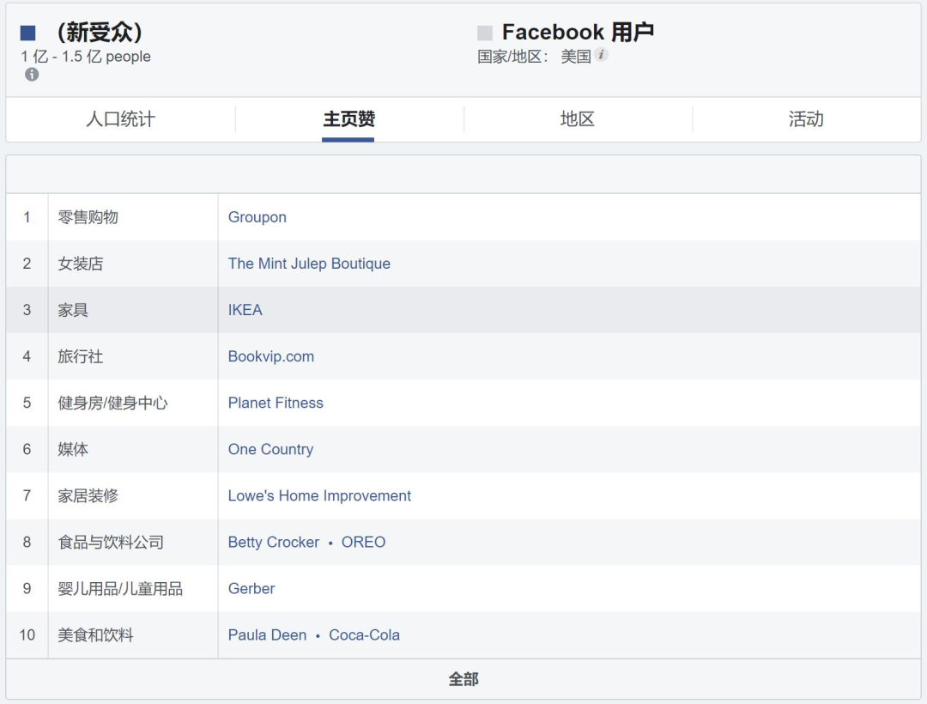Open the Planet Fitness link

coord(276,403)
